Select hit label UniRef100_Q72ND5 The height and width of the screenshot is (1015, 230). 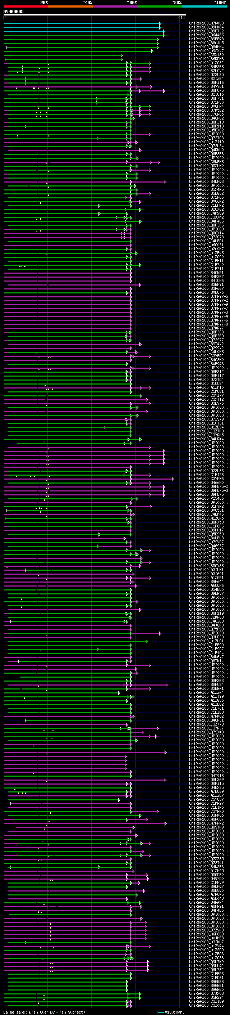[x=206, y=197]
